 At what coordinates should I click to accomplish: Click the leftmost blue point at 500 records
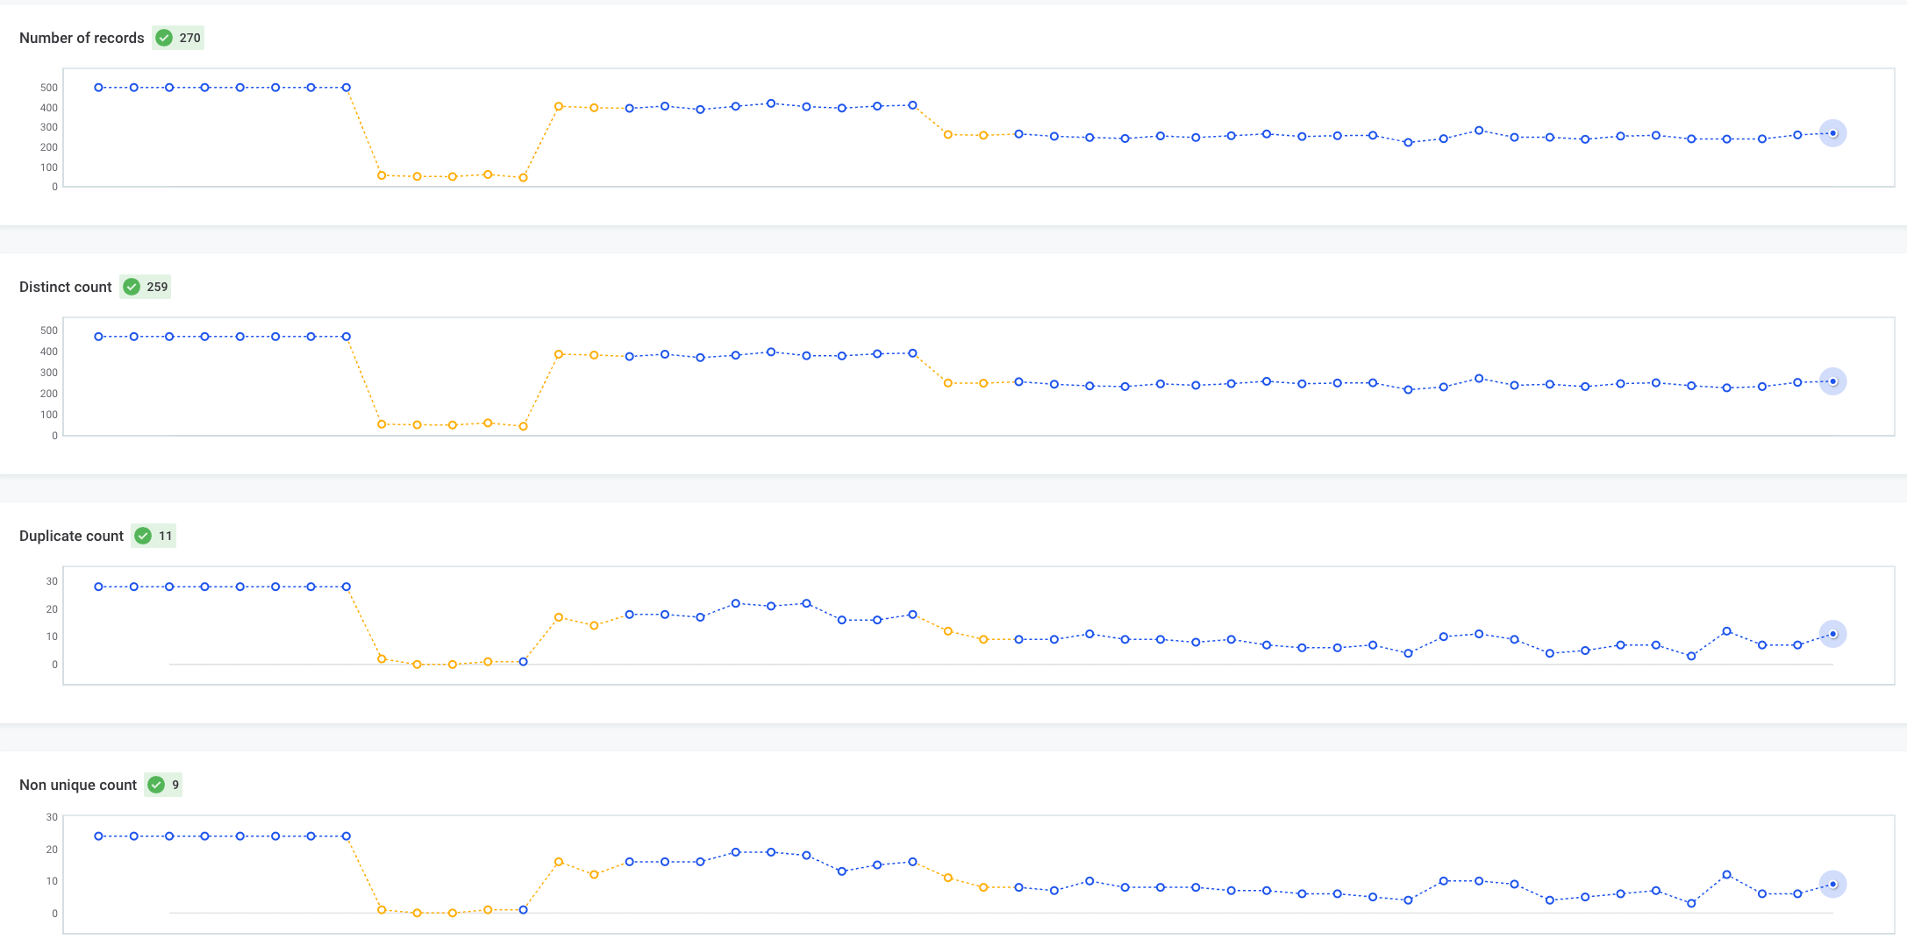(98, 88)
